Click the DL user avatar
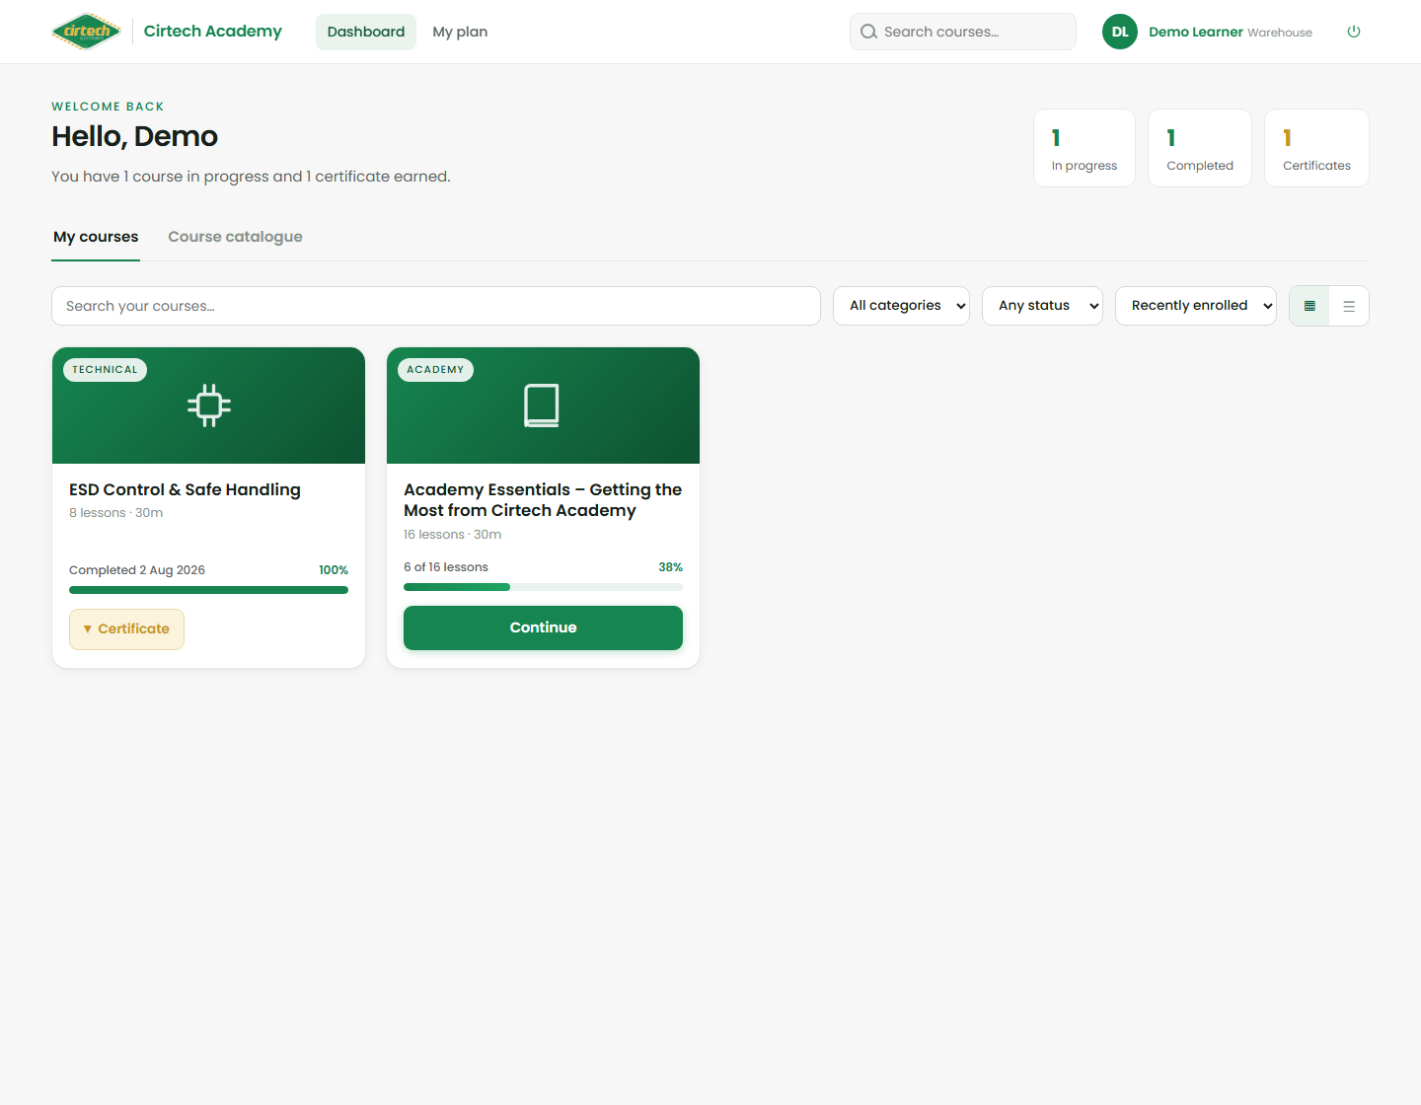 click(1120, 32)
